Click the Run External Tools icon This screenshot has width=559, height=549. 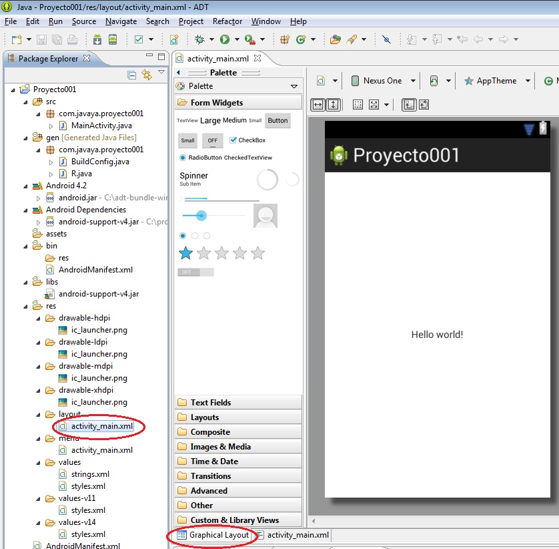(250, 39)
